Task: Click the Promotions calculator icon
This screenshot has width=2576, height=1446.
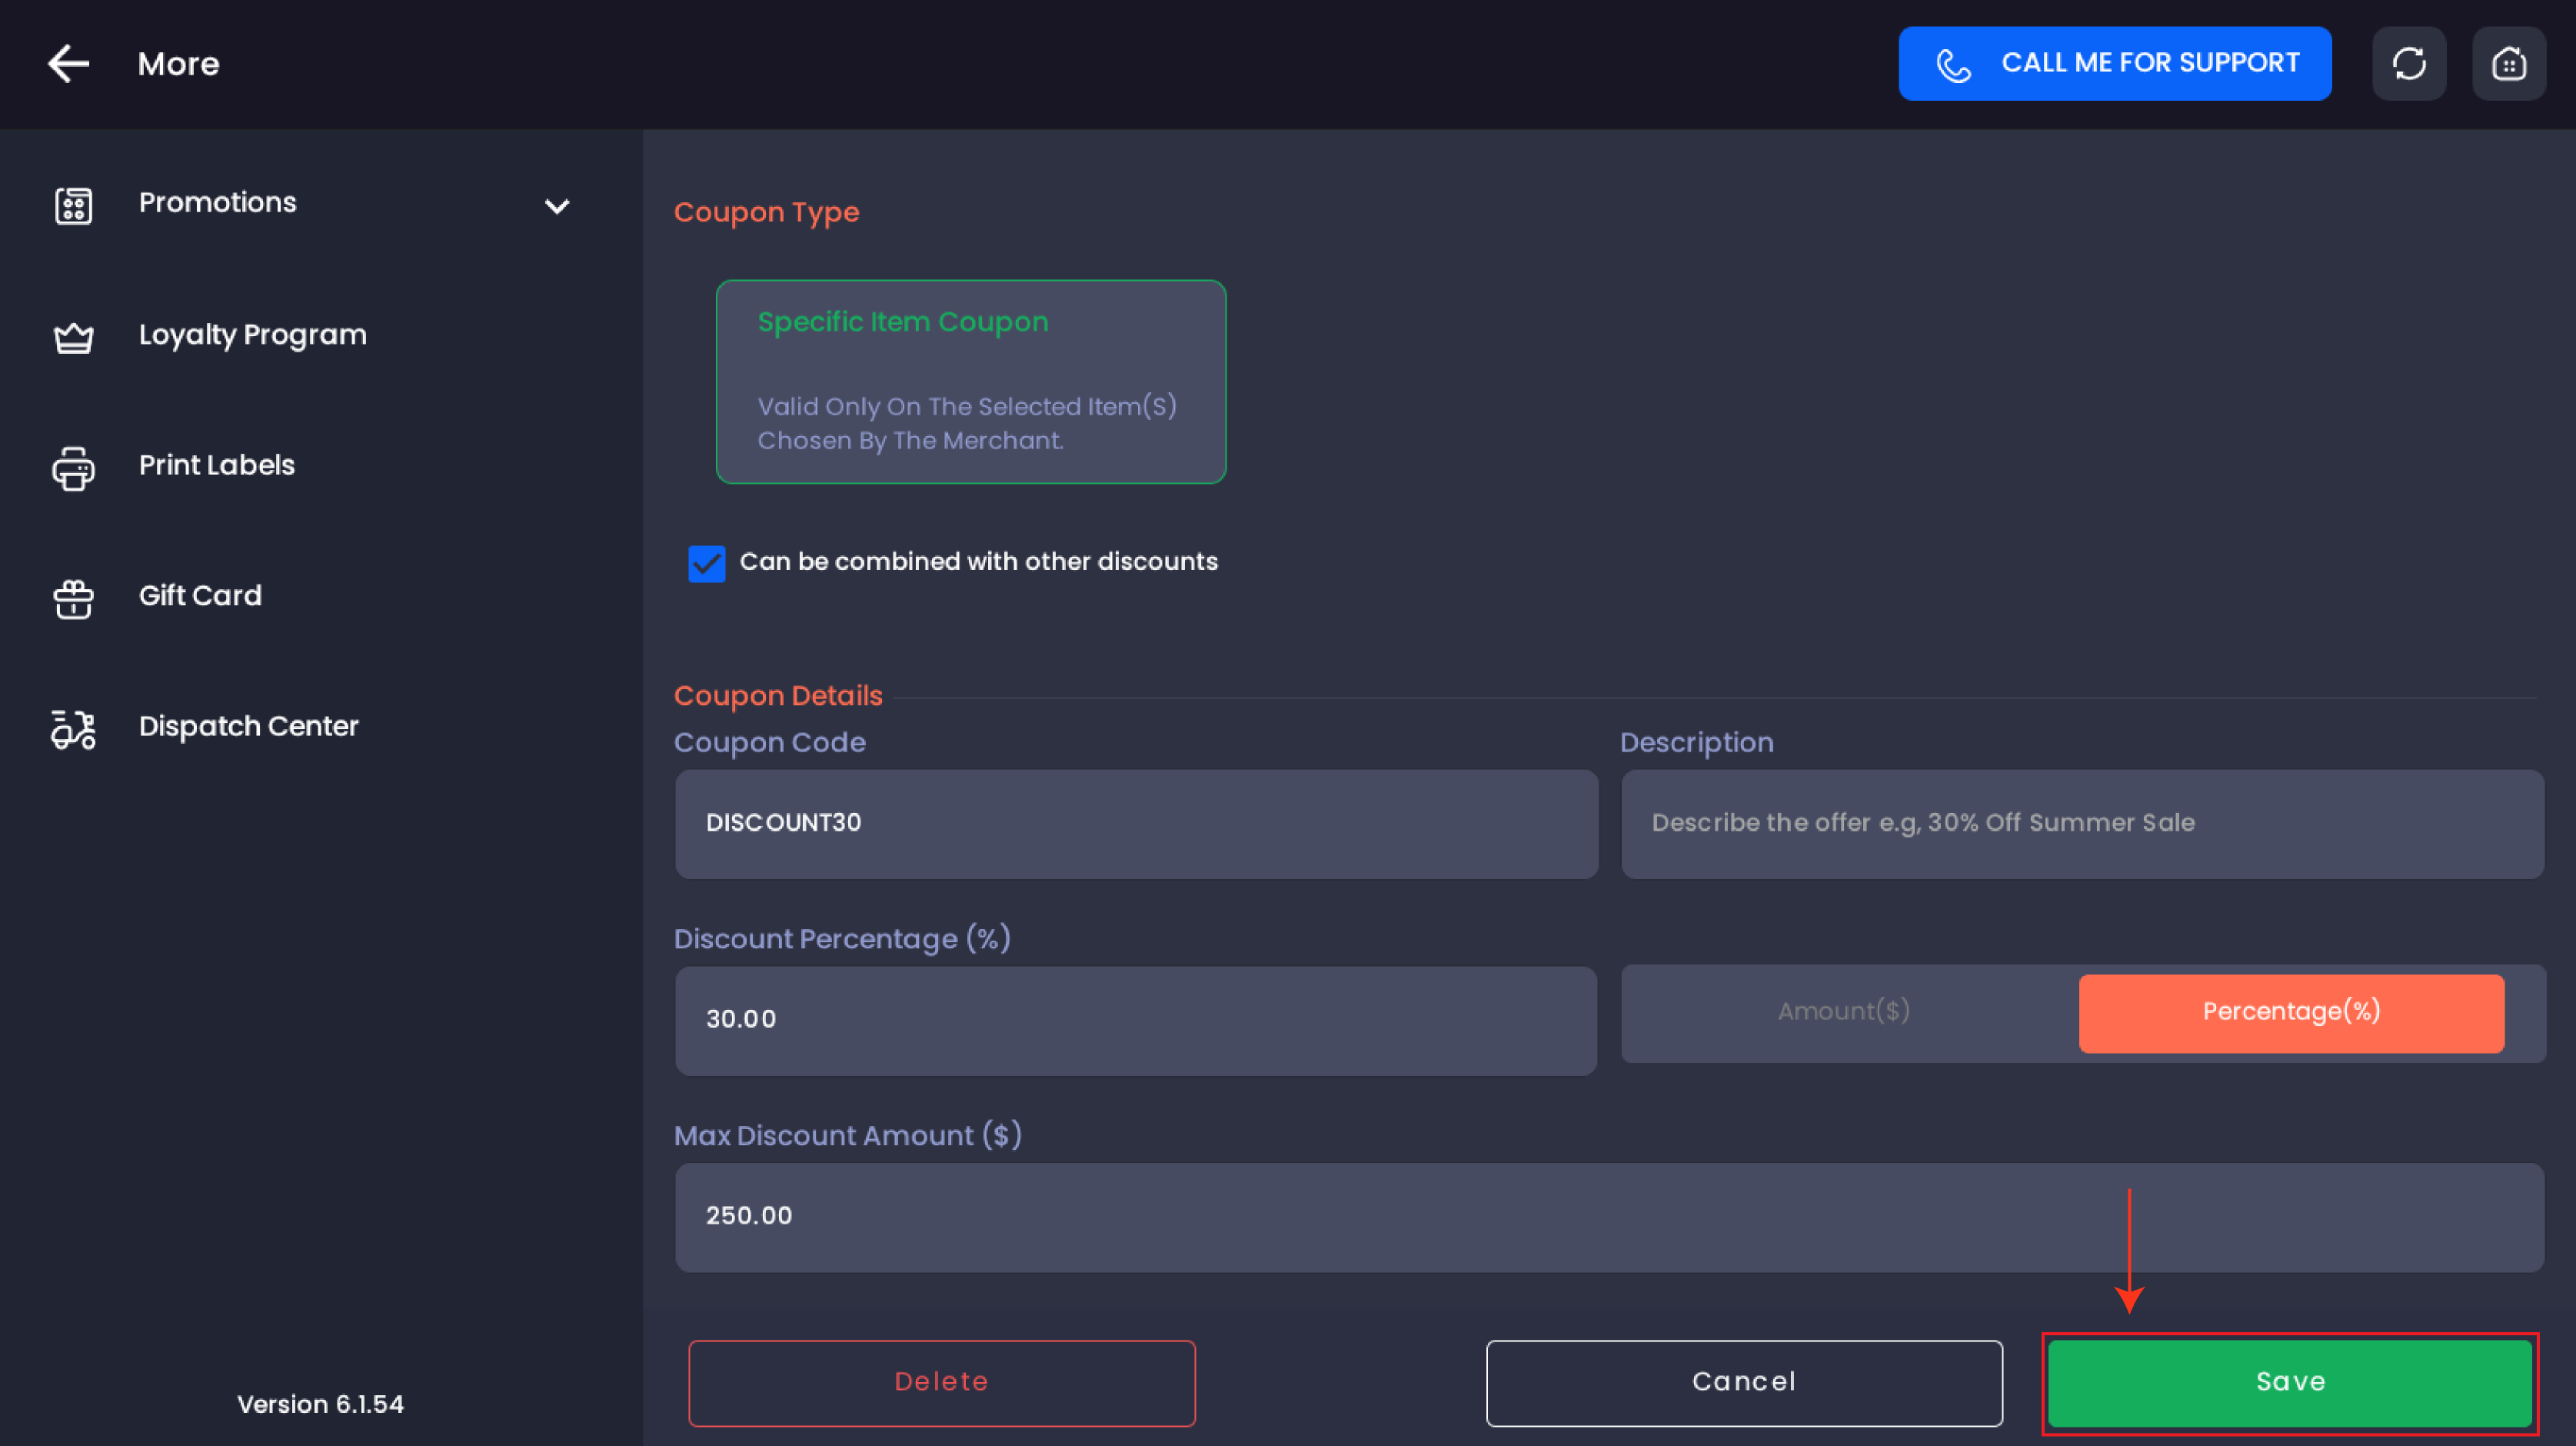Action: point(73,205)
